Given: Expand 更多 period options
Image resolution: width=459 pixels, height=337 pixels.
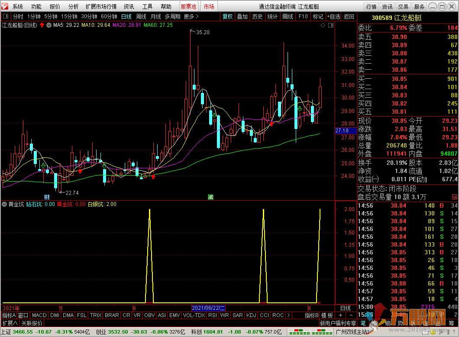Looking at the screenshot, I should click(191, 16).
